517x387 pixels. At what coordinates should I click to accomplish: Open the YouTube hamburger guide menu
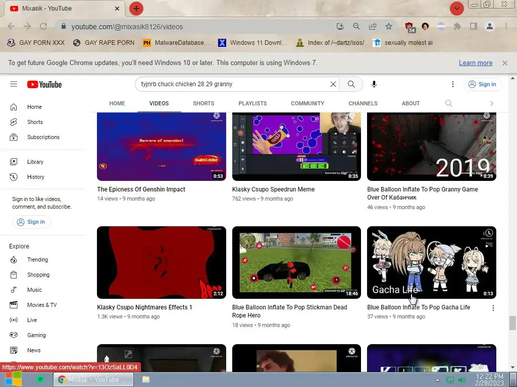point(14,84)
